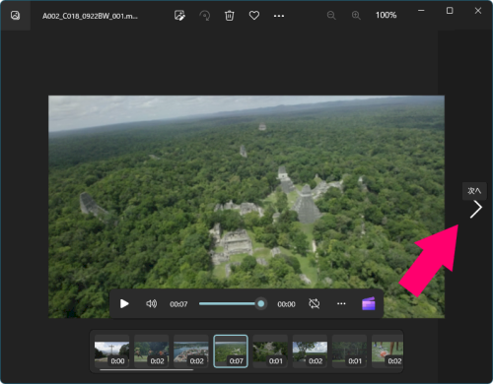Play the video
The width and height of the screenshot is (493, 384).
(124, 304)
